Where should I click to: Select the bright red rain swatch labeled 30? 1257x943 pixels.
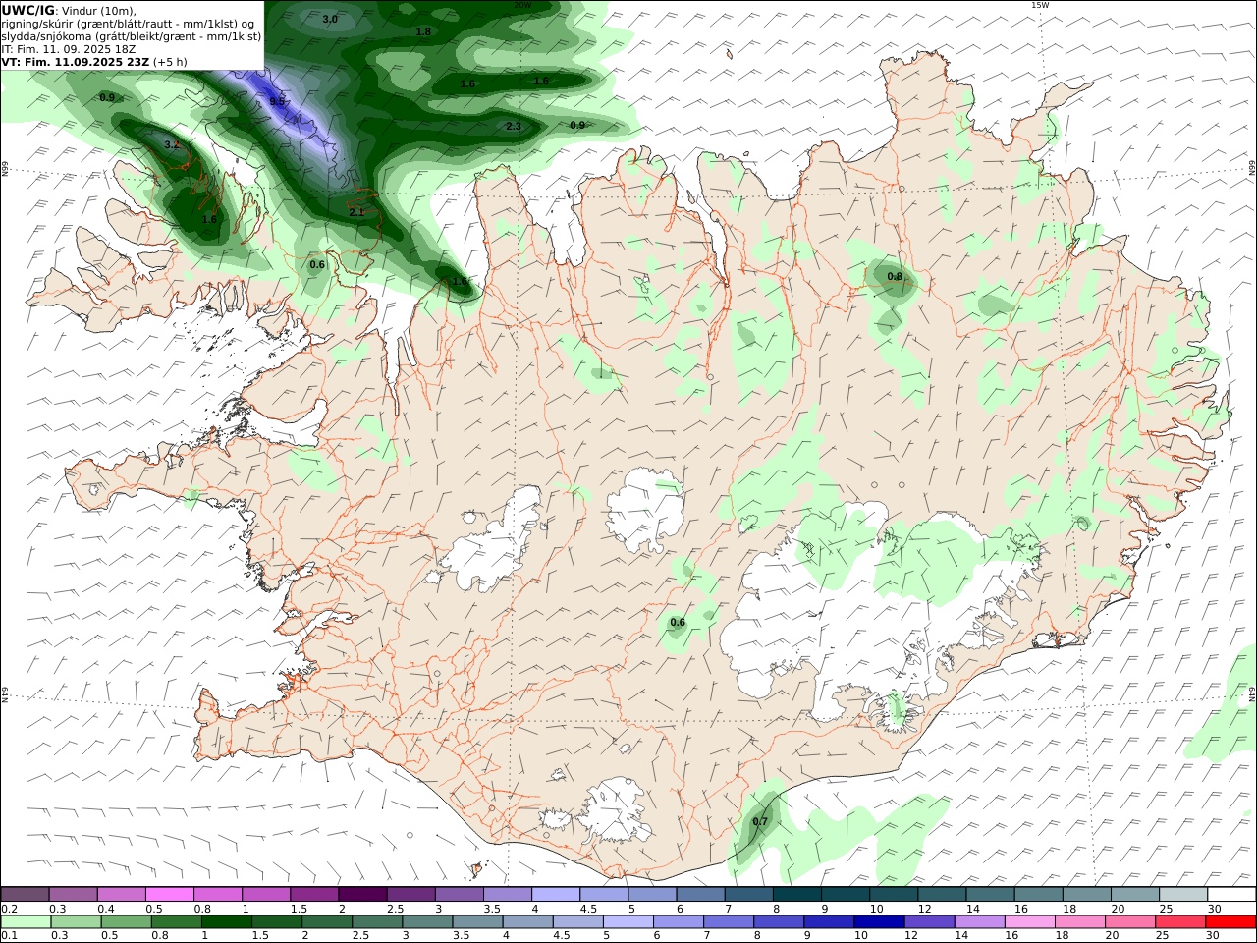click(1230, 922)
